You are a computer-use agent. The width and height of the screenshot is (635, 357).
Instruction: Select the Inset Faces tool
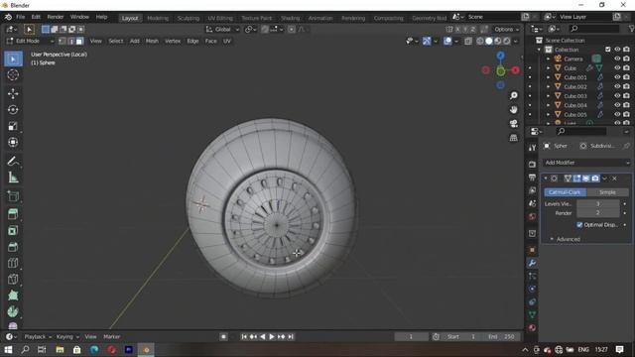[x=13, y=230]
